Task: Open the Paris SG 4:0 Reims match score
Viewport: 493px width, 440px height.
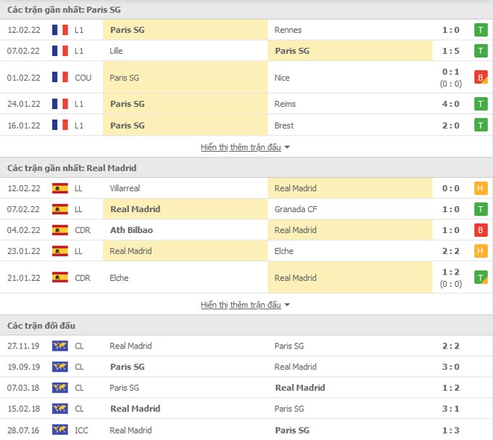Action: 450,104
